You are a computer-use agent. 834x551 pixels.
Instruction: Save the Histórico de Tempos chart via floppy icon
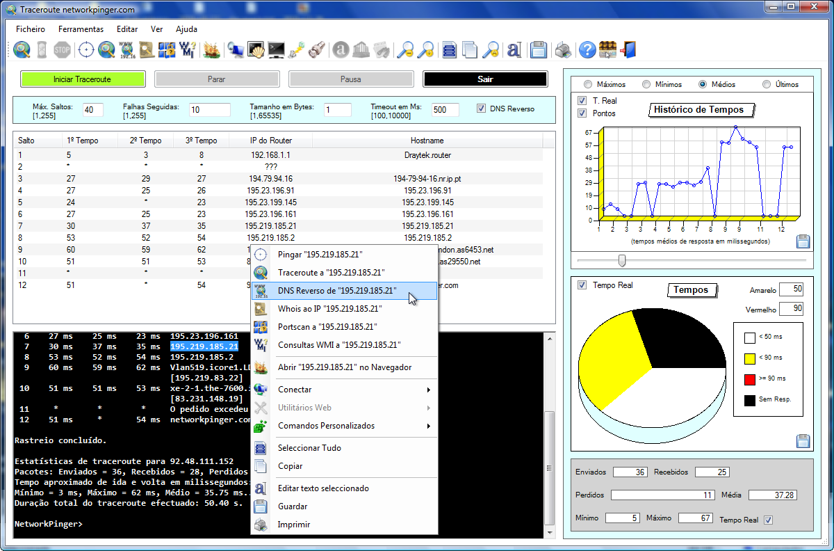(803, 241)
